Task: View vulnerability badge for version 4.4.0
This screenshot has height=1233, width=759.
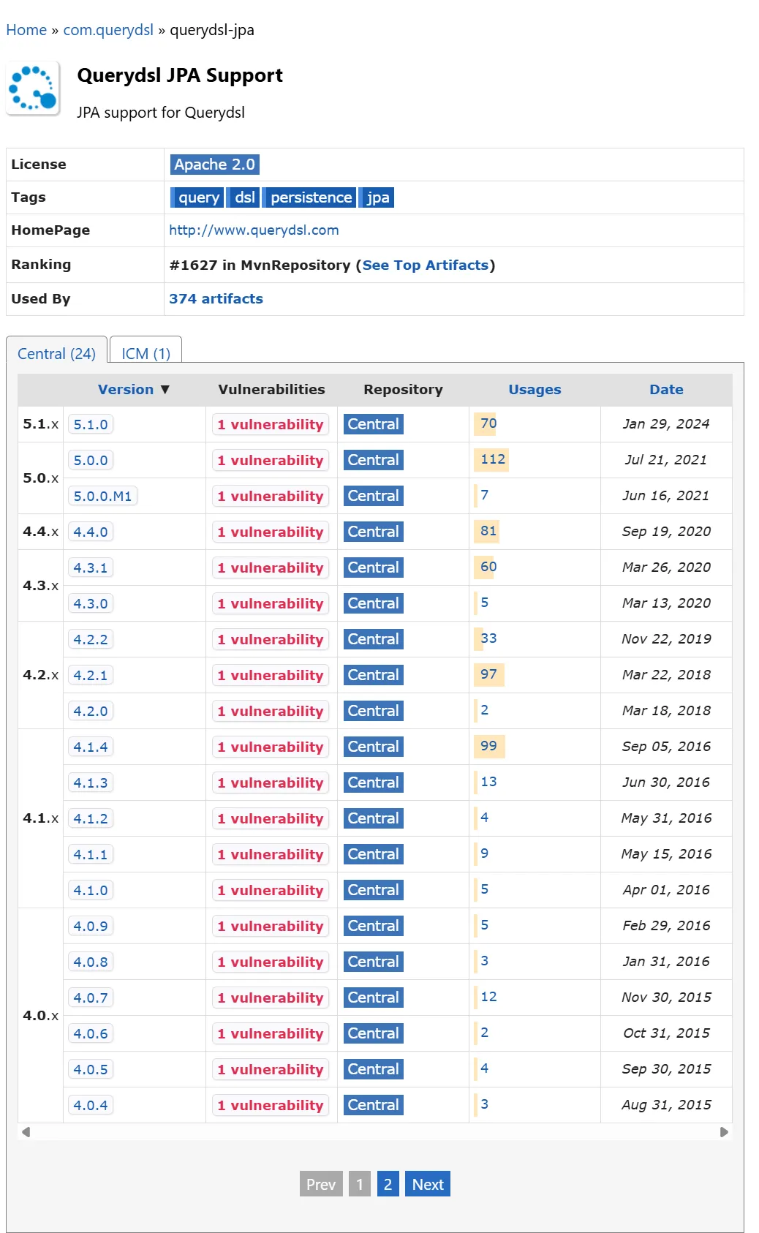Action: point(270,532)
